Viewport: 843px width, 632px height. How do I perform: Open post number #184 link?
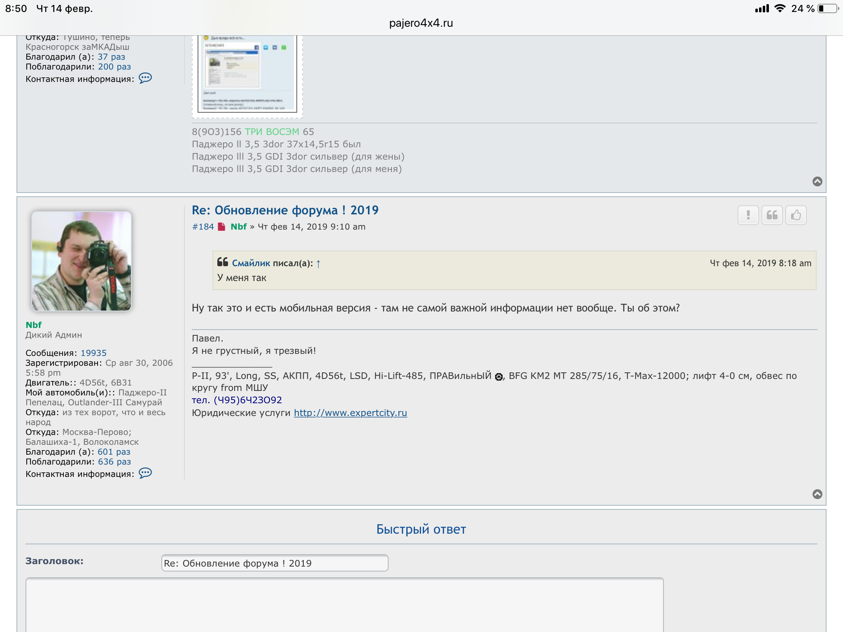(x=203, y=227)
